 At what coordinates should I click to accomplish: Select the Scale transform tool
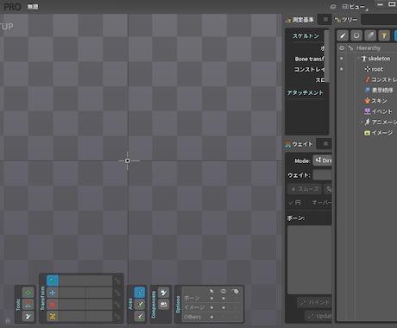[53, 305]
